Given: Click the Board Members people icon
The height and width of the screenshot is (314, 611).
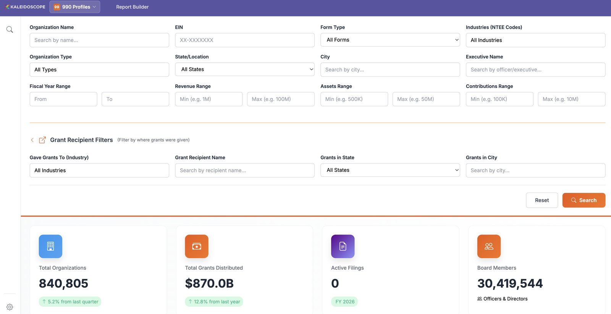Looking at the screenshot, I should [489, 246].
